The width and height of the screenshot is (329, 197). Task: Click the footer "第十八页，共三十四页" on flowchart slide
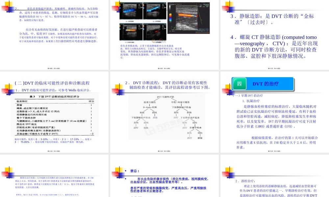pos(164,150)
